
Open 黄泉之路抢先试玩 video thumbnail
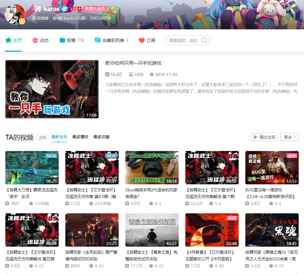152,230
